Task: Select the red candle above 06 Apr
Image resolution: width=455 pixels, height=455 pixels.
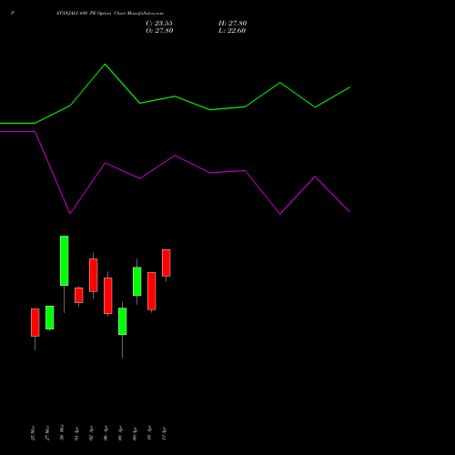Action: pos(108,296)
